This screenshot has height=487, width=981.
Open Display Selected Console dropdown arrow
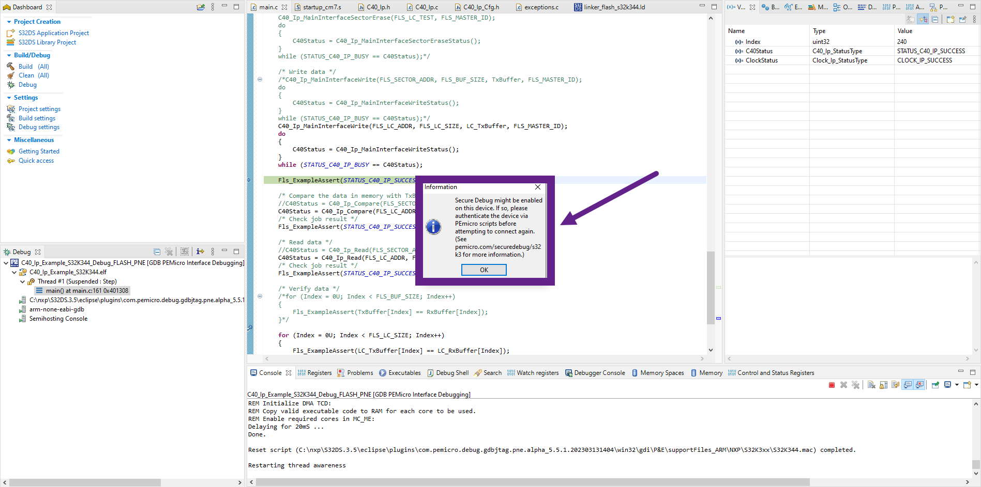tap(957, 385)
